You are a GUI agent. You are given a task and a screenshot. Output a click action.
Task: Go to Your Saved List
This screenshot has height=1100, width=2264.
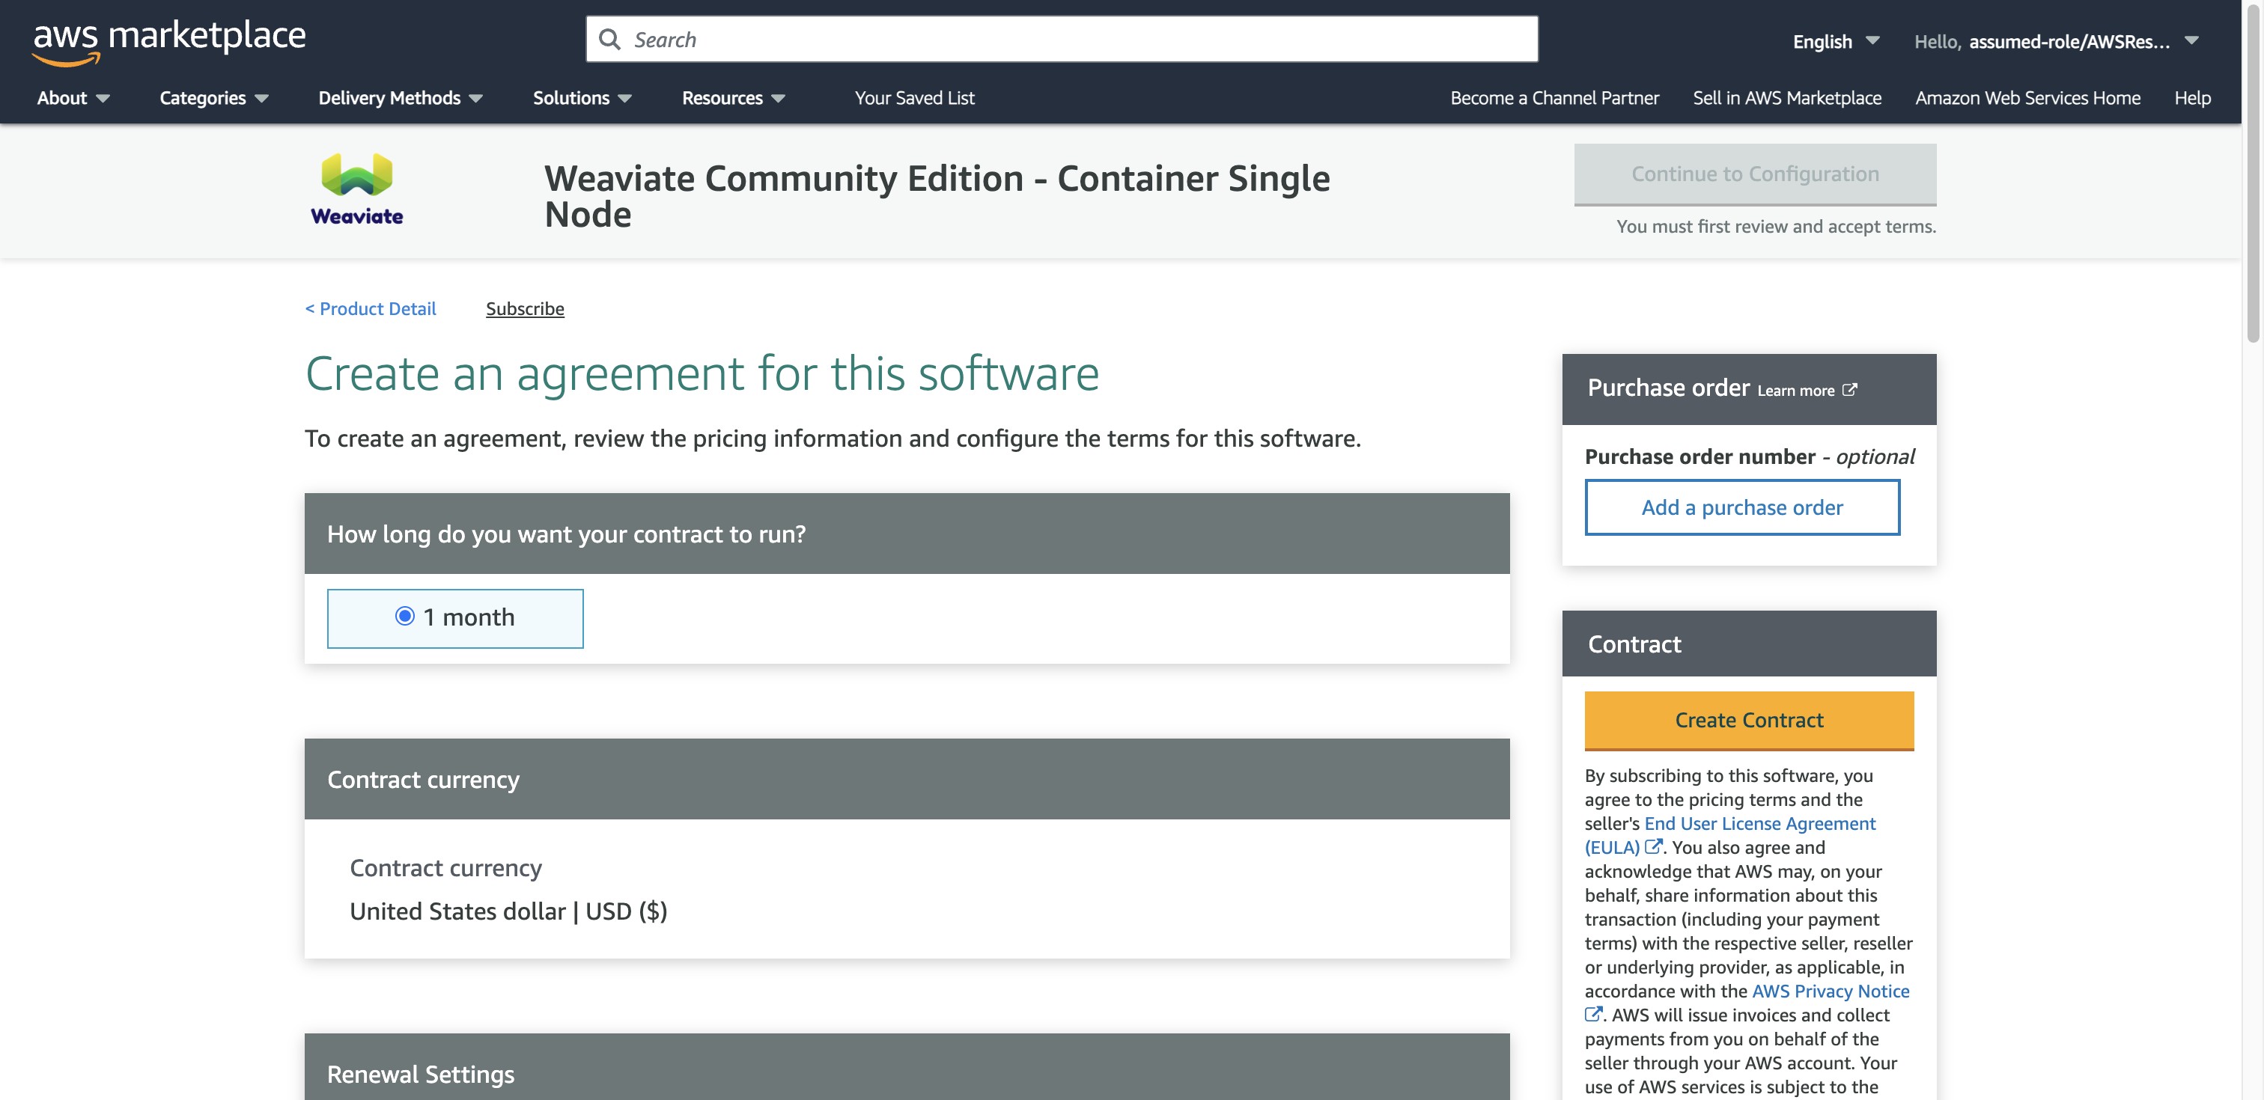click(914, 99)
